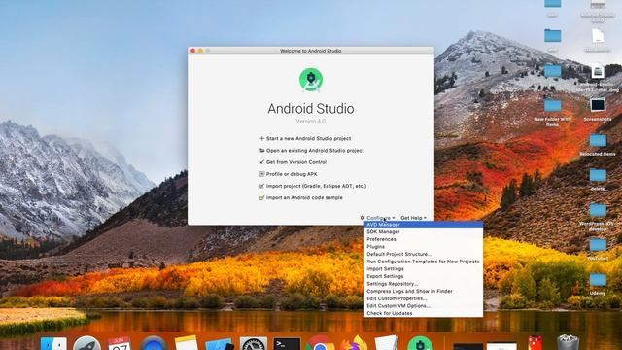
Task: Click the icon beside Import project (Gradle, Eclipse ADT)
Action: [261, 186]
